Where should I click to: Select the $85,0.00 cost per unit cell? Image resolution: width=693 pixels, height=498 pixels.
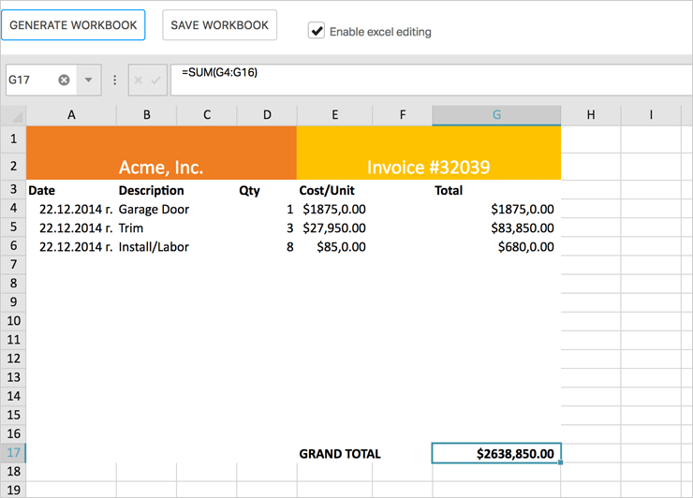point(335,246)
